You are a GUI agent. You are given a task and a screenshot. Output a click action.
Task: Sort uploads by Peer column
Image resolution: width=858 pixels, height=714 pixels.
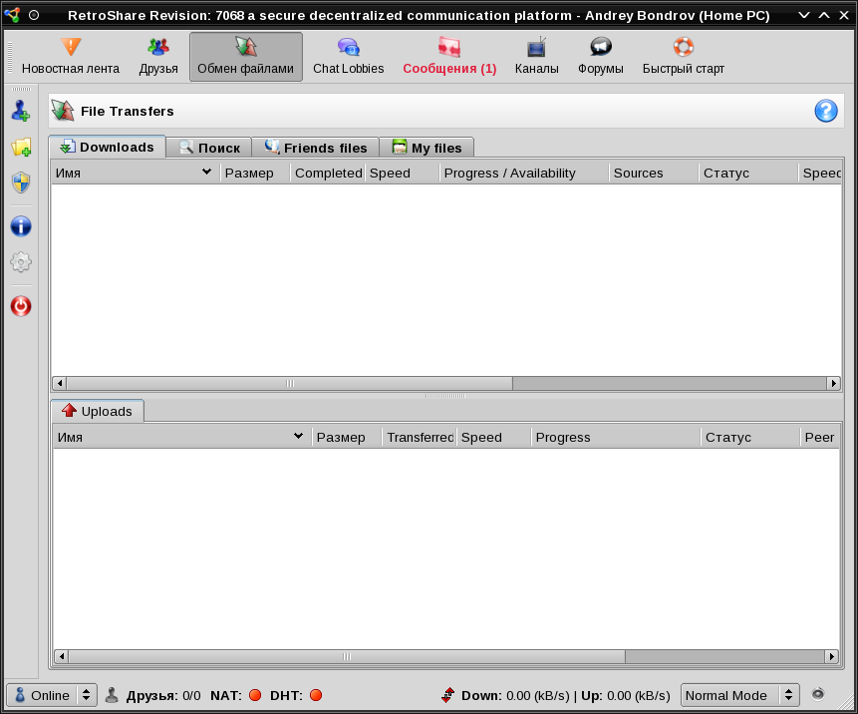click(820, 438)
